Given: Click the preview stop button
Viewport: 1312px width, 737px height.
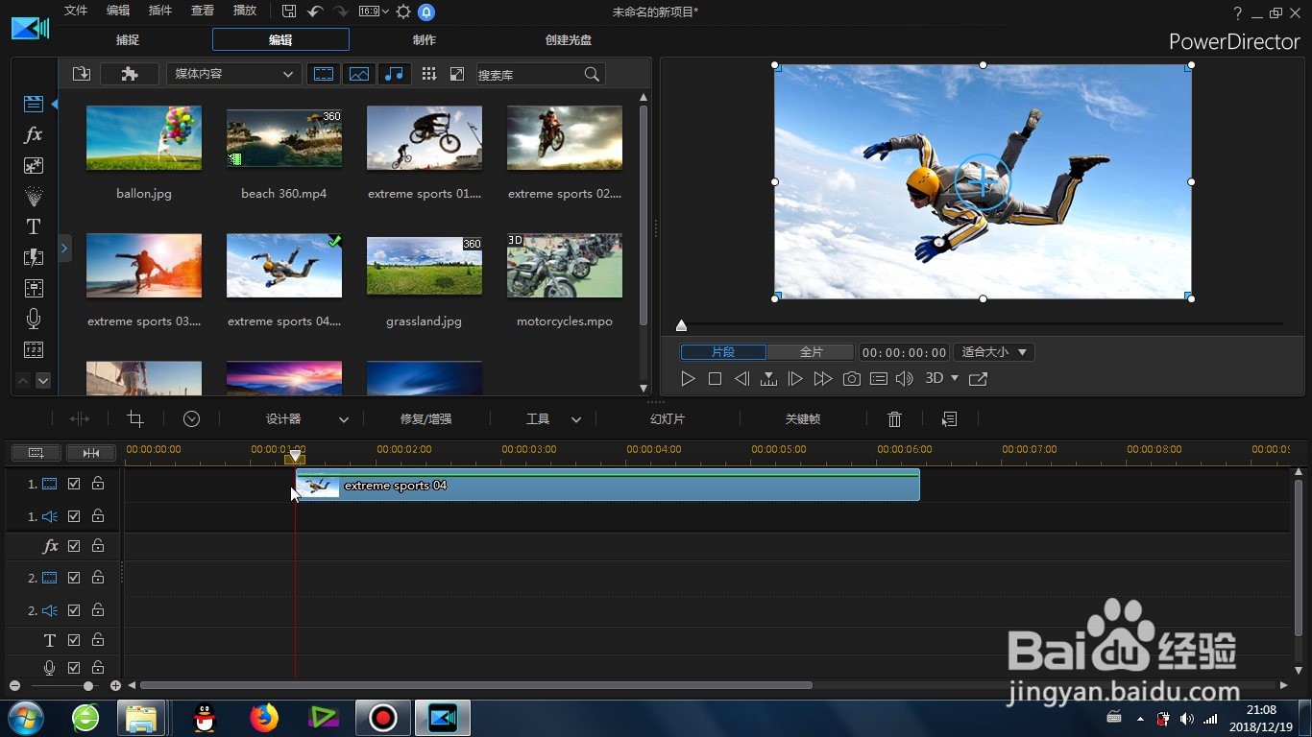Looking at the screenshot, I should (715, 379).
